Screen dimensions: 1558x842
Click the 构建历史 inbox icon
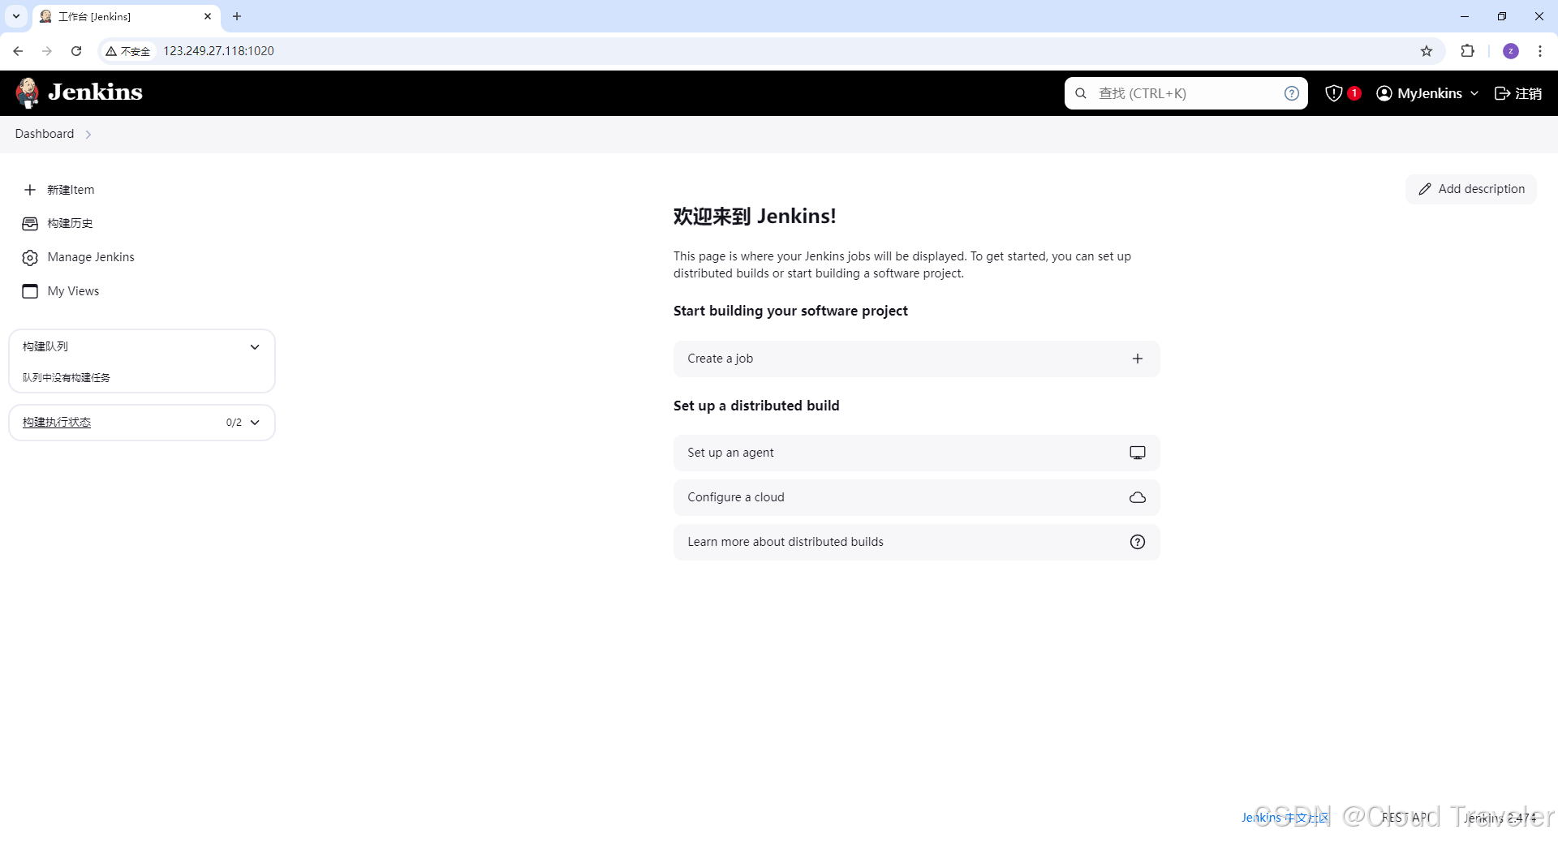point(30,223)
